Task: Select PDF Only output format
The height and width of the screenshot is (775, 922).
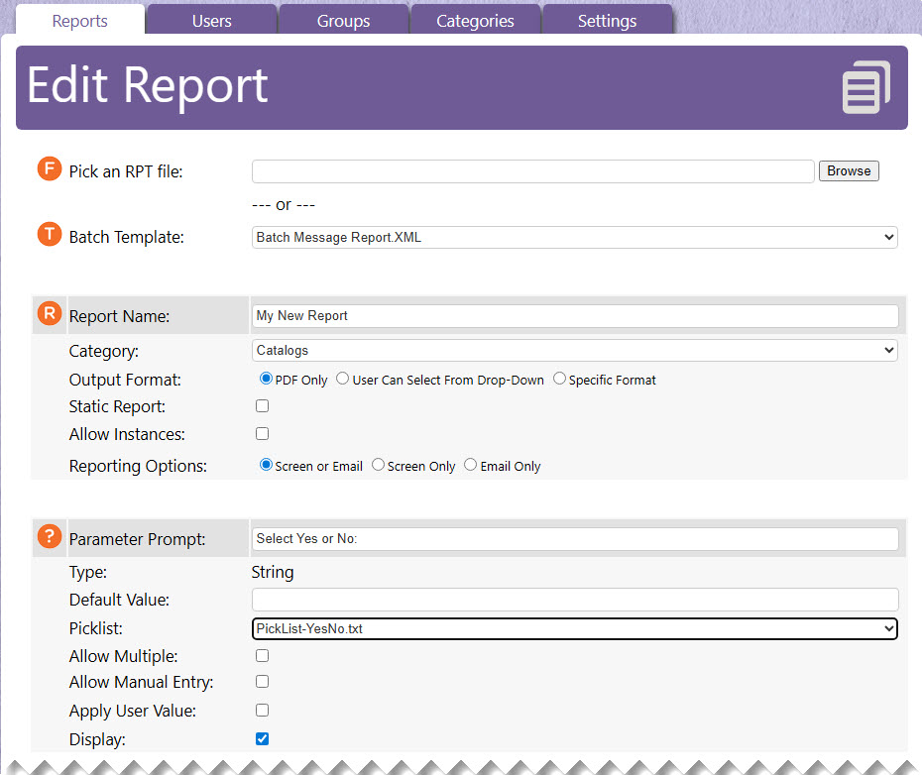Action: [x=266, y=379]
